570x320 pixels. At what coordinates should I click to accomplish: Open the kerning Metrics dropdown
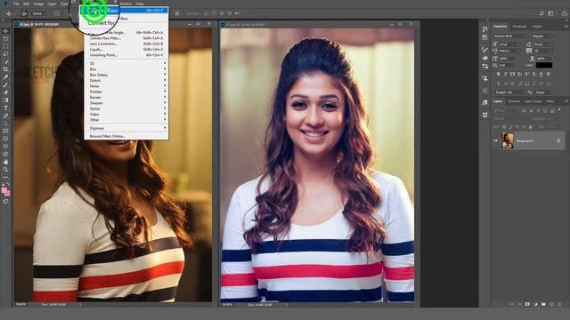tap(509, 51)
